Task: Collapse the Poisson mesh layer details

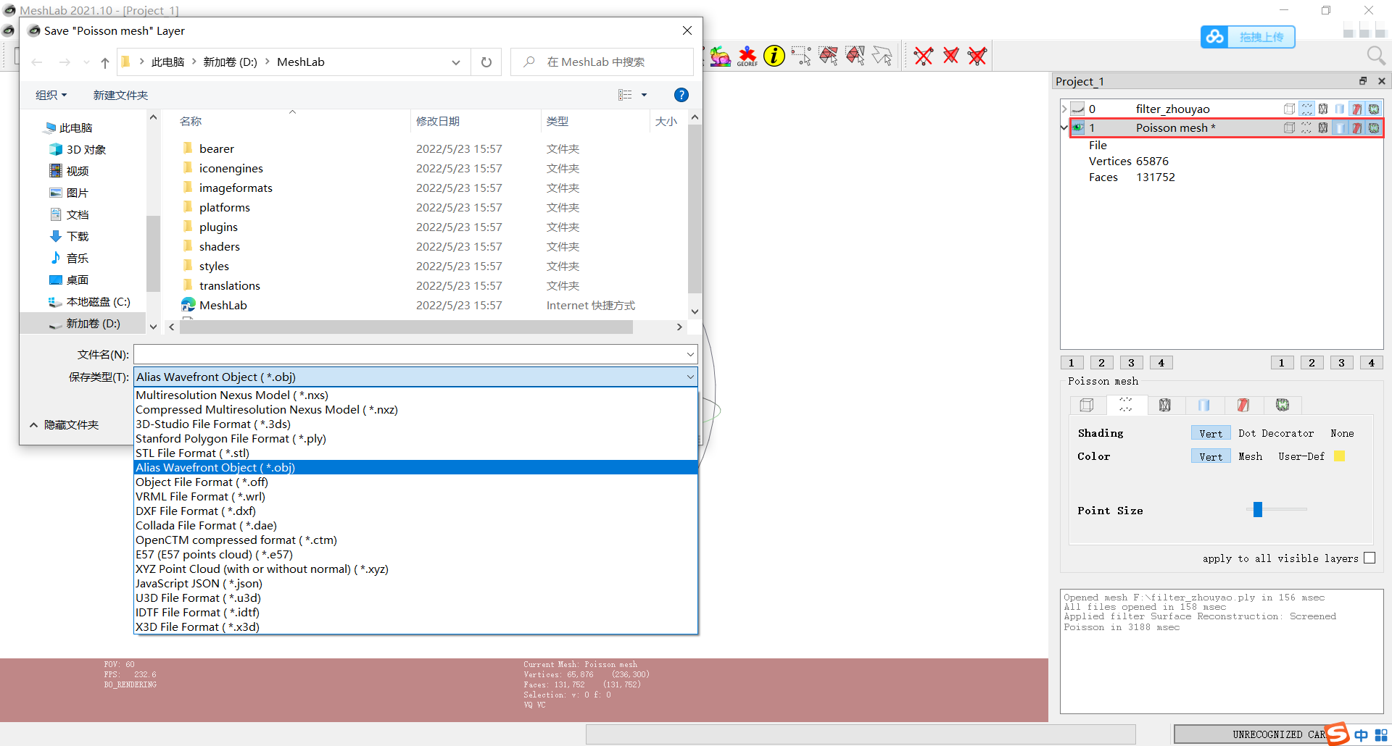Action: pyautogui.click(x=1064, y=128)
